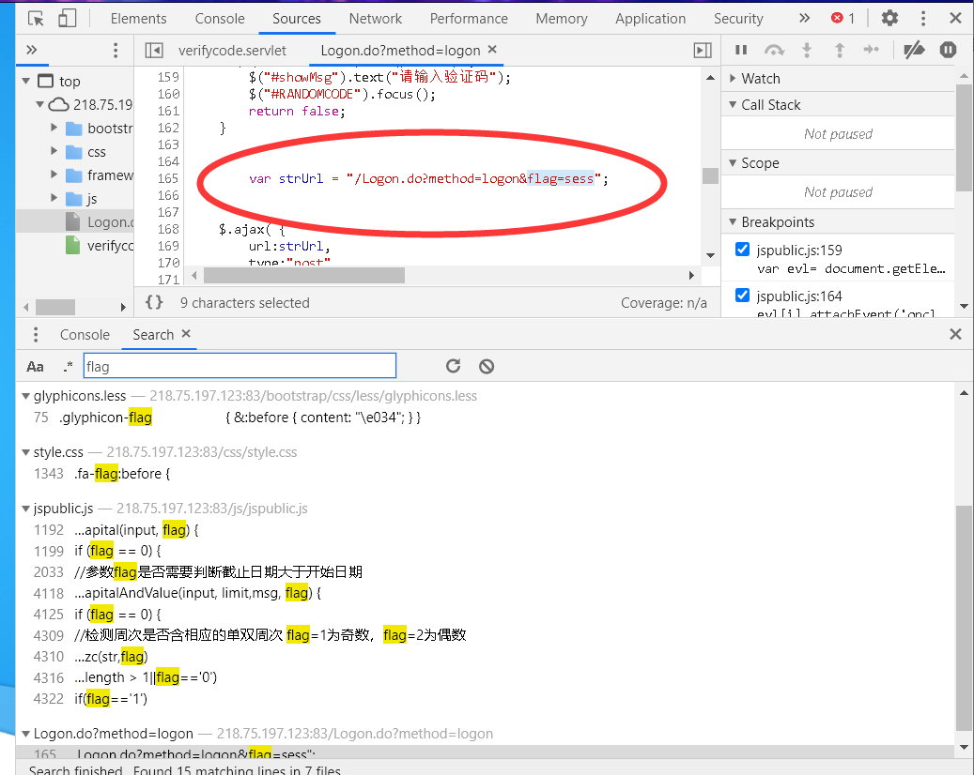Image resolution: width=974 pixels, height=775 pixels.
Task: Click in the flag search input field
Action: tap(240, 366)
